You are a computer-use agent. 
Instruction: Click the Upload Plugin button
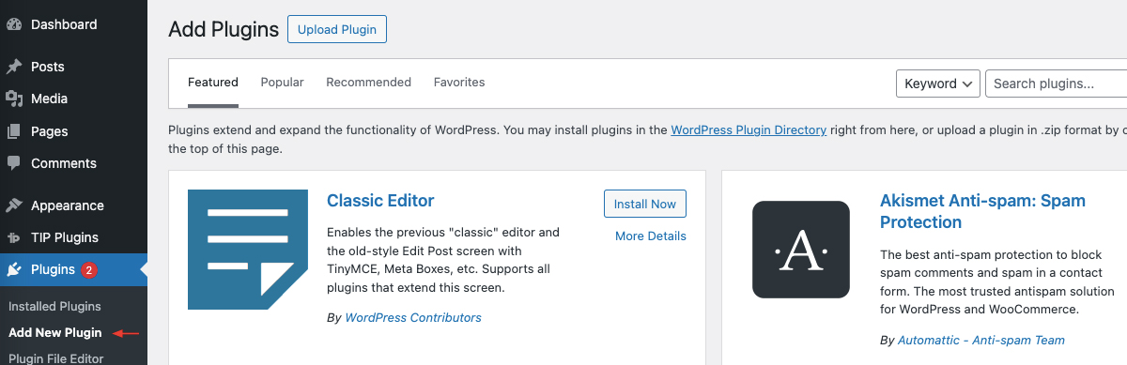tap(337, 29)
